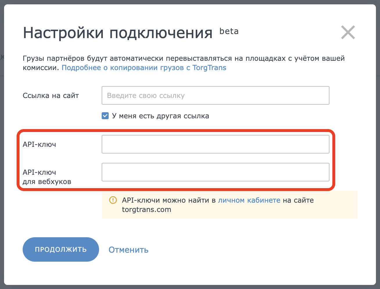Screen dimensions: 380x289
Task: Click the 'Ссылка на сайт' label
Action: (51, 96)
